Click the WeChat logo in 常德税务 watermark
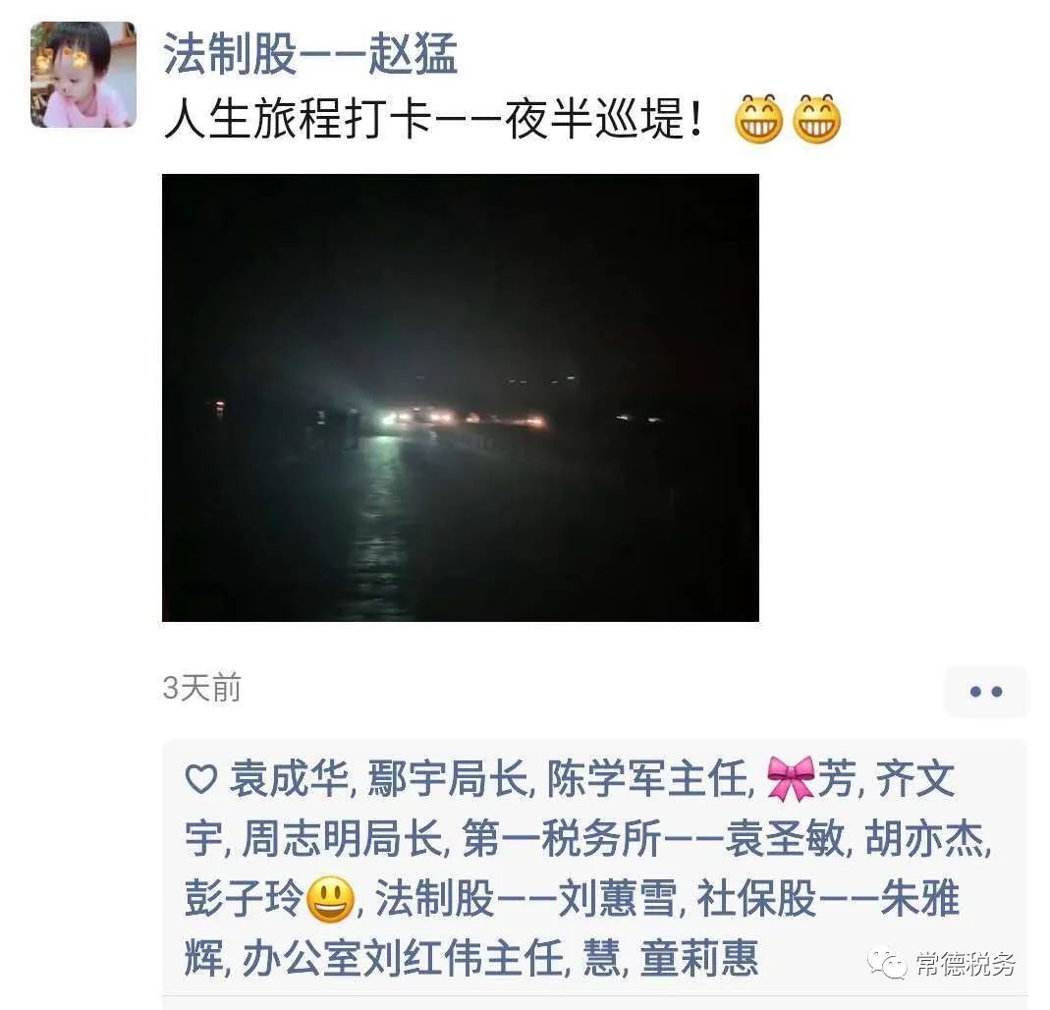Image resolution: width=1050 pixels, height=1010 pixels. point(887,964)
